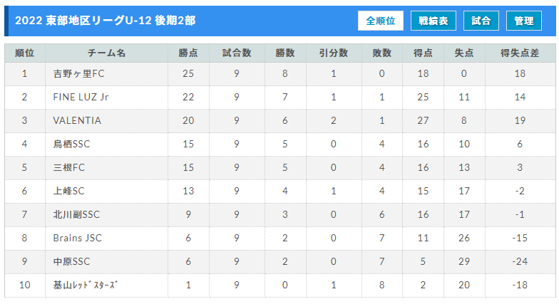This screenshot has width=559, height=304.
Task: Click team 三根FC
Action: click(x=68, y=167)
